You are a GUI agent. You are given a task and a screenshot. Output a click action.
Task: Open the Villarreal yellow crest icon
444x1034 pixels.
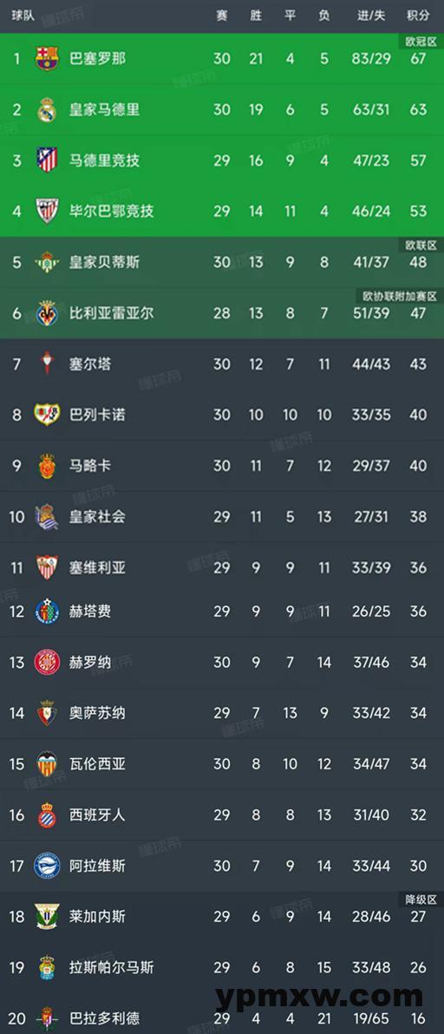pos(47,312)
